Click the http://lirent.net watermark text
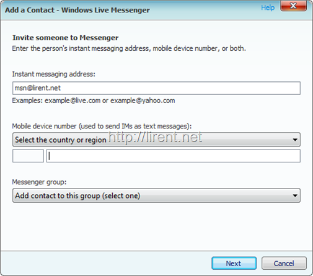 click(x=156, y=137)
